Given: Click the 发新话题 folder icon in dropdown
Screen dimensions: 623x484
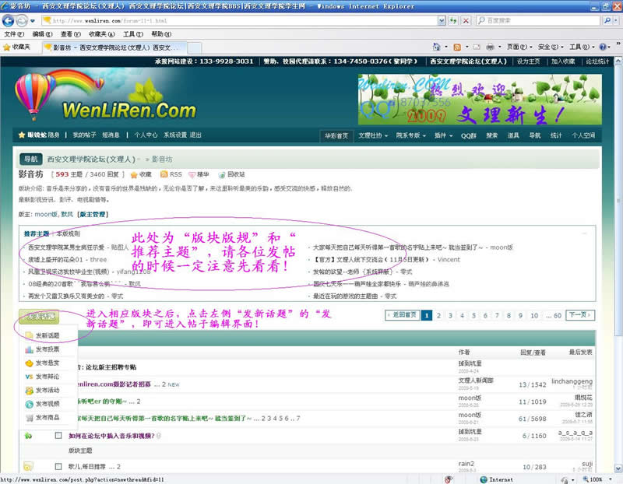Looking at the screenshot, I should 29,335.
